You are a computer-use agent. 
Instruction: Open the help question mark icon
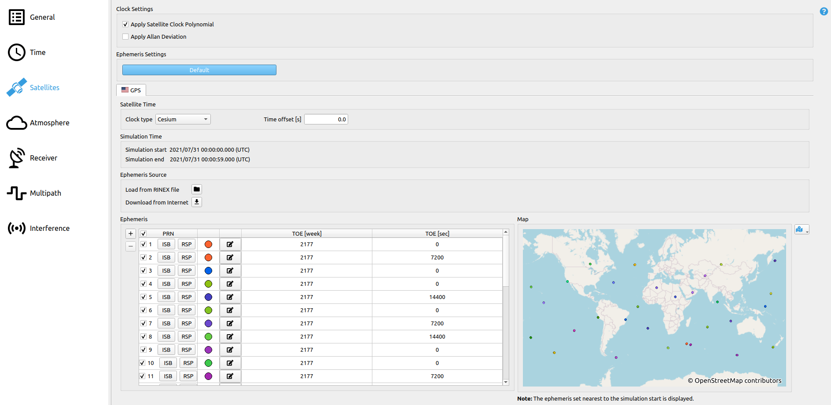pos(824,11)
